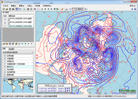Uncheck the 中国地图 base map checkbox
This screenshot has height=99, width=138.
pos(5,59)
